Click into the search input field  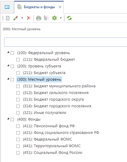(66, 42)
